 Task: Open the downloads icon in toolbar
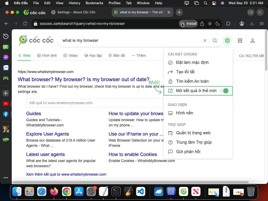252,24
